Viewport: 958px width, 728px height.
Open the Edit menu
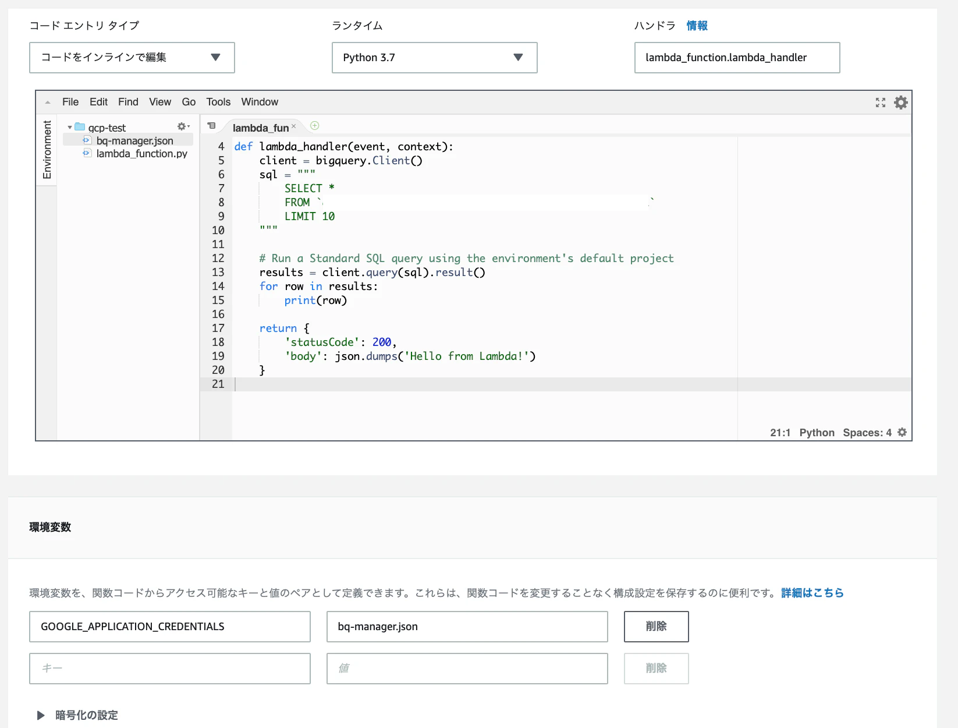tap(98, 102)
